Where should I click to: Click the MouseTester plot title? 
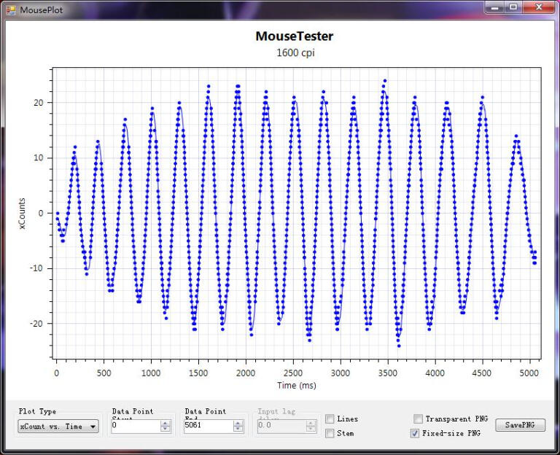click(294, 36)
